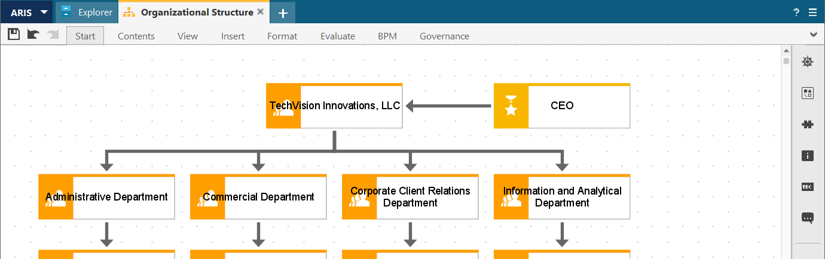Close the Organizational Structure tab
The image size is (825, 259).
click(261, 11)
